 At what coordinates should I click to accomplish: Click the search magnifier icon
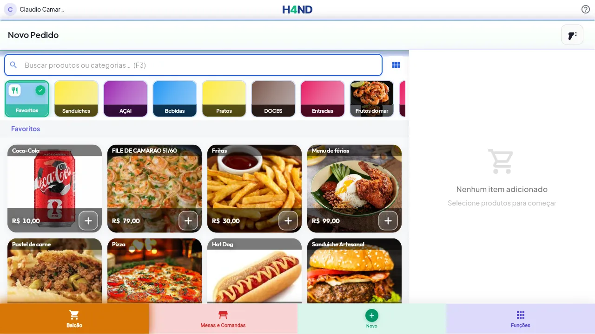click(x=14, y=65)
